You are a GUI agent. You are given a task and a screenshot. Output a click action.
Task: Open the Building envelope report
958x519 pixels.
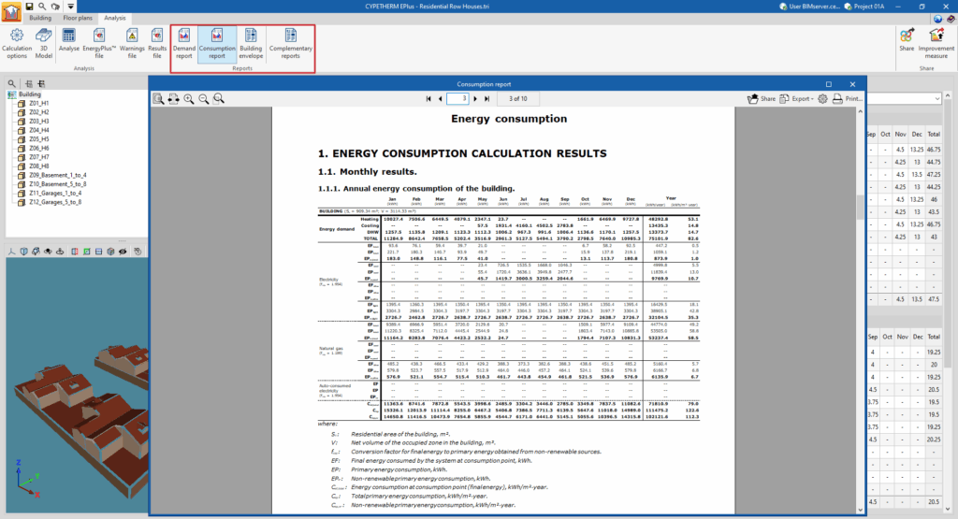(x=251, y=44)
